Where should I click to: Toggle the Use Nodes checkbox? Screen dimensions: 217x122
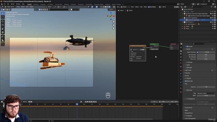point(149,7)
